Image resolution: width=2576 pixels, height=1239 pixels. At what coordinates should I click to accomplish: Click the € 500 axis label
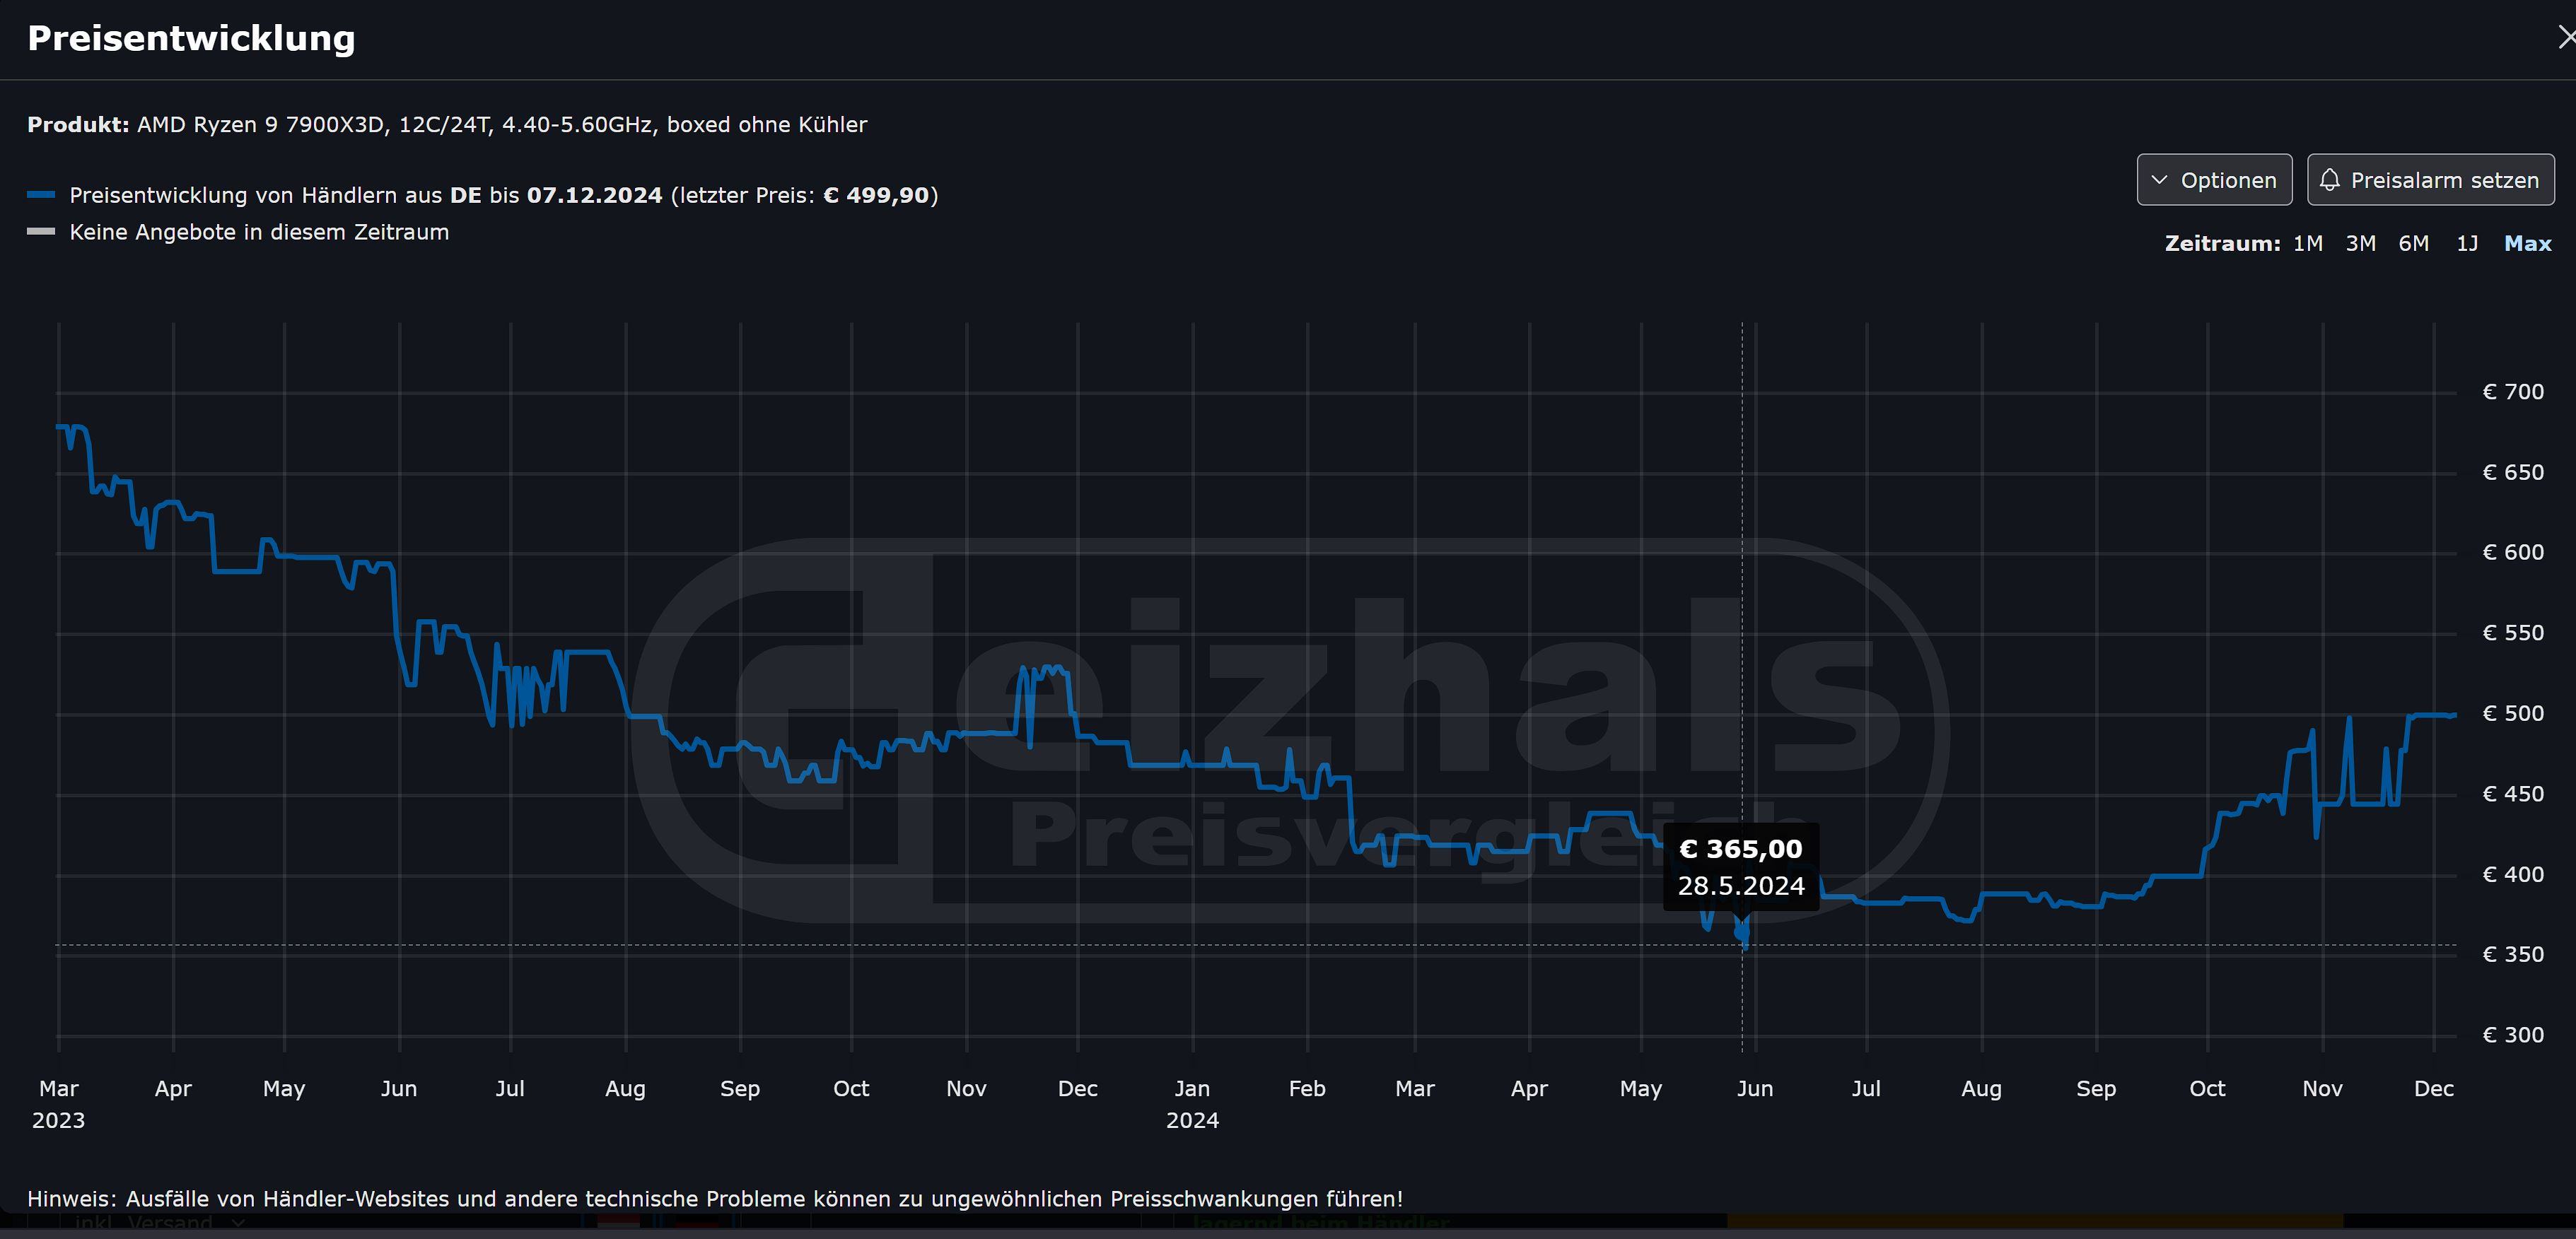pos(2513,713)
